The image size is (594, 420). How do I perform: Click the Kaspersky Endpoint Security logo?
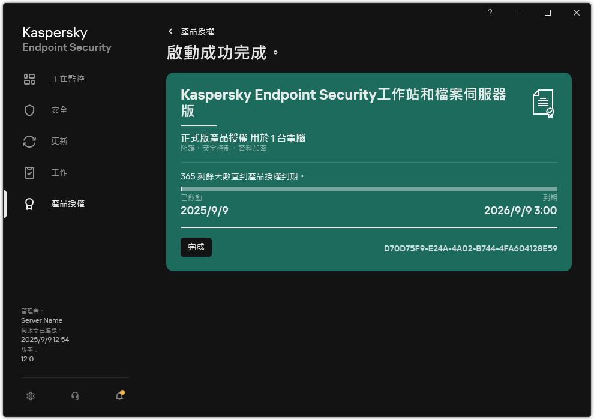pyautogui.click(x=66, y=39)
